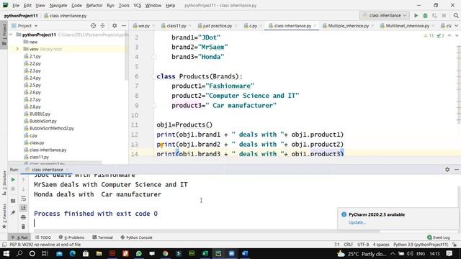Switch to the we.py tab
The height and width of the screenshot is (259, 461).
tap(144, 26)
